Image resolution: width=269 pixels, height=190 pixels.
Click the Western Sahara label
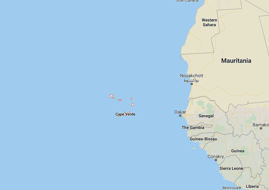[209, 22]
